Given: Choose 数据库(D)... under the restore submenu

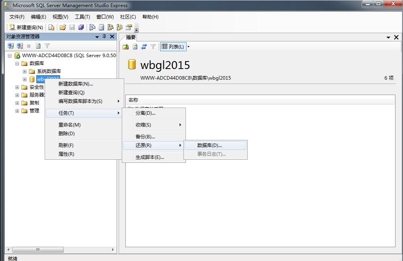Looking at the screenshot, I should (x=216, y=145).
